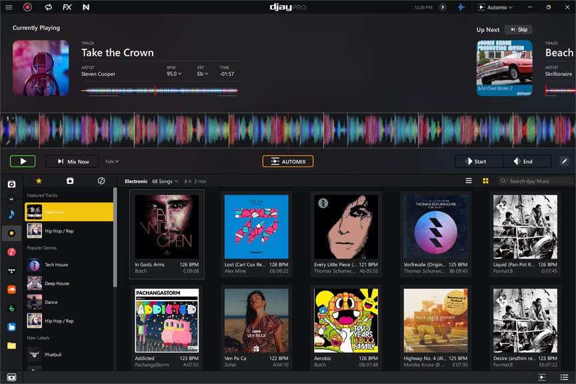Select the yellow dot djay Music source
This screenshot has height=384, width=576.
tap(12, 233)
